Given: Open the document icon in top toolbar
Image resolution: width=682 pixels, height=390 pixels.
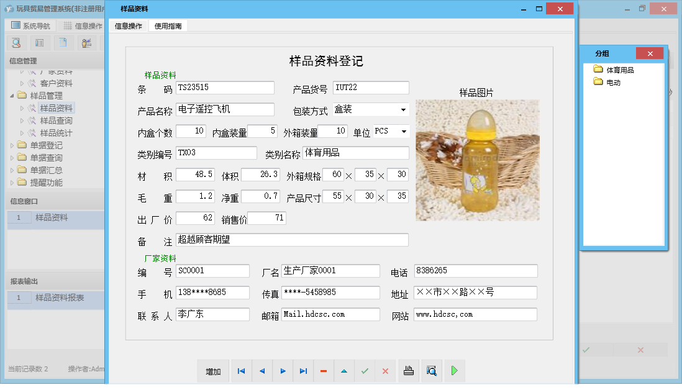Looking at the screenshot, I should click(x=62, y=42).
